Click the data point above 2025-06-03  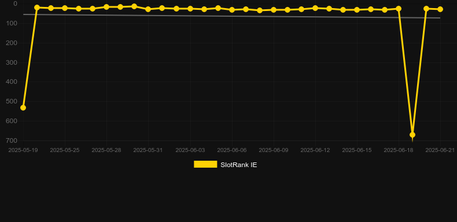(x=190, y=9)
